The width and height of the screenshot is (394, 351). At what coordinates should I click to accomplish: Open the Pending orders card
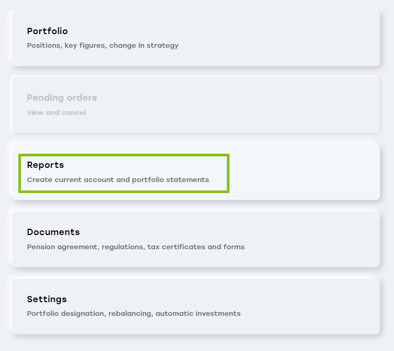(x=195, y=105)
